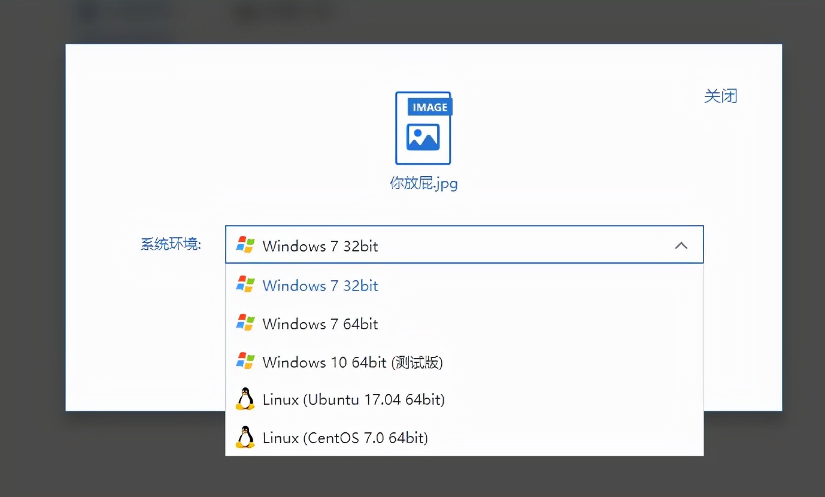
Task: Select Windows 7 64bit from the list
Action: 320,323
